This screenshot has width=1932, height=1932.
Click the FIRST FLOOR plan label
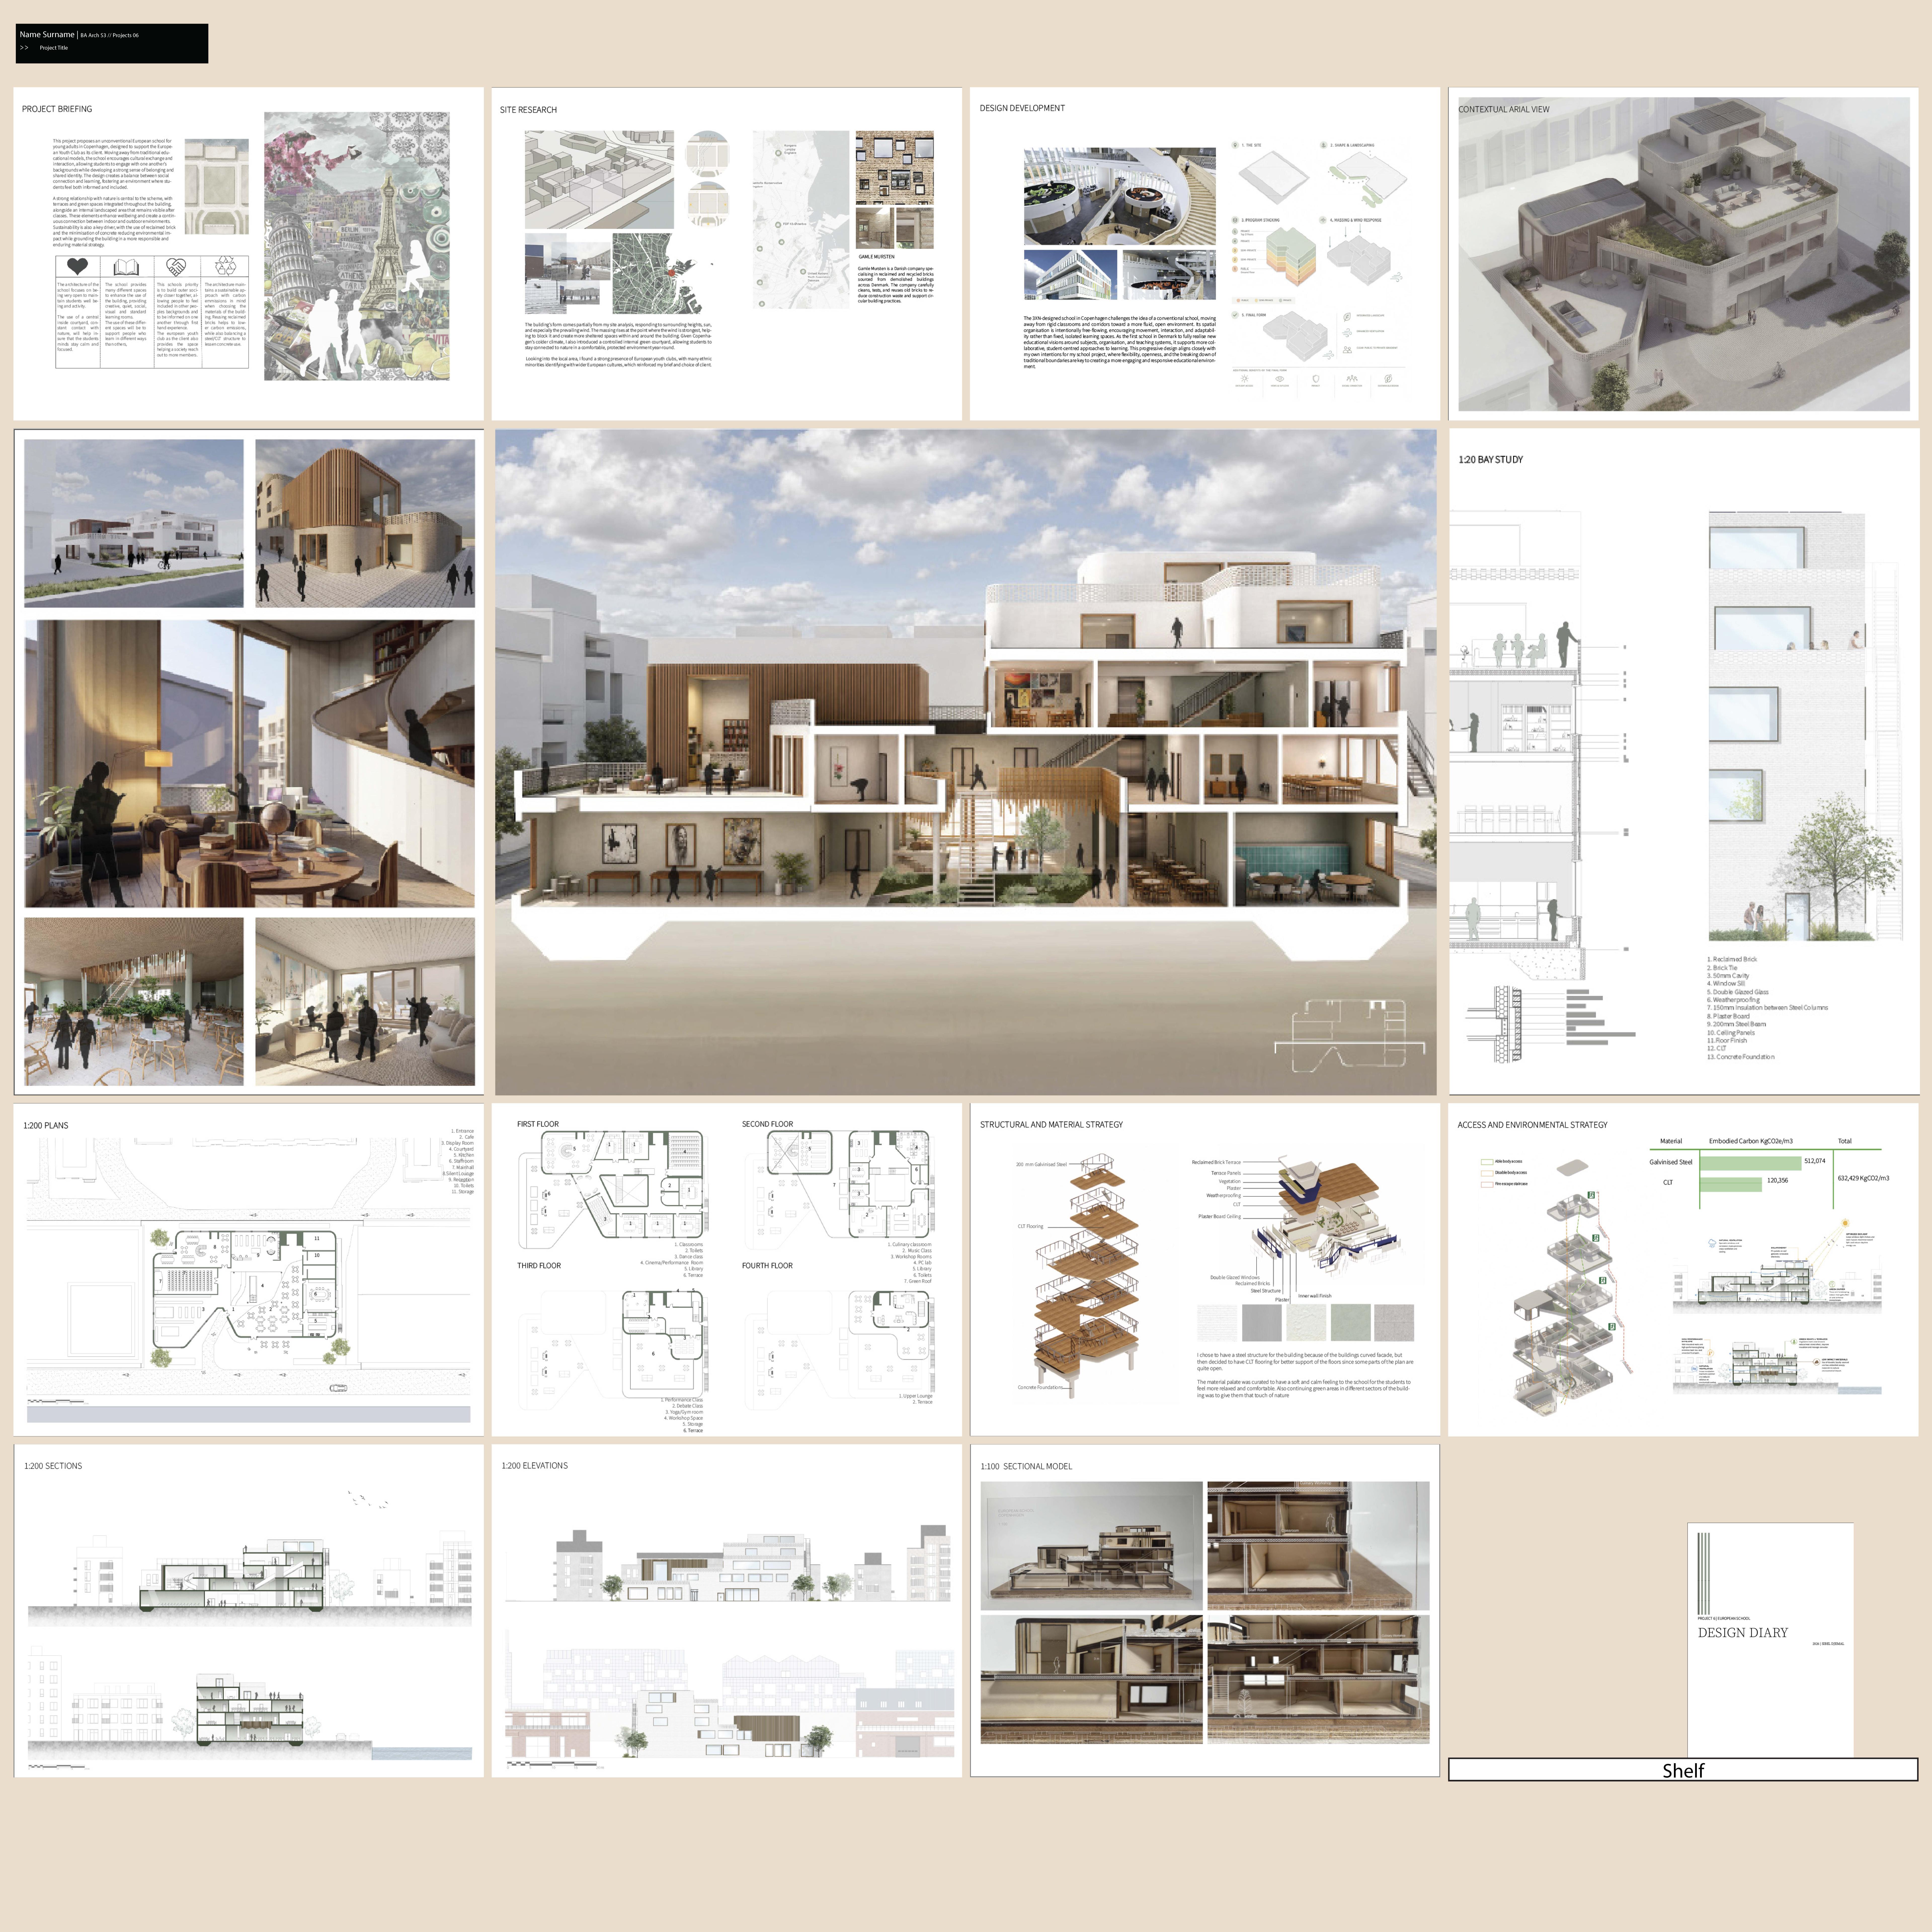click(x=538, y=1124)
